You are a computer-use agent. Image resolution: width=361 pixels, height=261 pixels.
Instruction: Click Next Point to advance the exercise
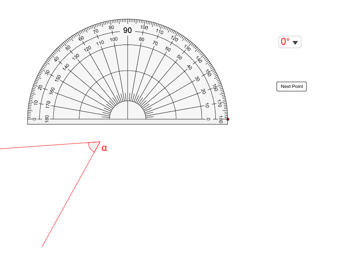click(291, 86)
